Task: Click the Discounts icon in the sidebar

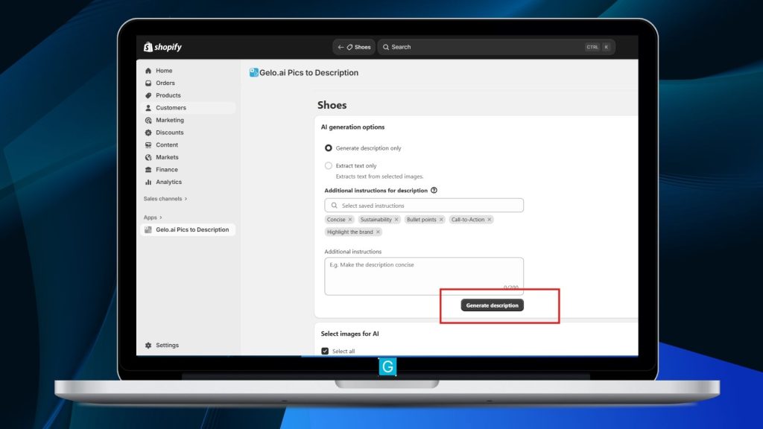Action: 148,133
